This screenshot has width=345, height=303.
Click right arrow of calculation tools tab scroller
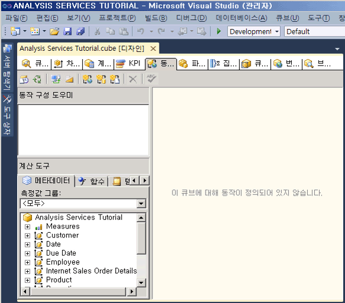[145, 181]
